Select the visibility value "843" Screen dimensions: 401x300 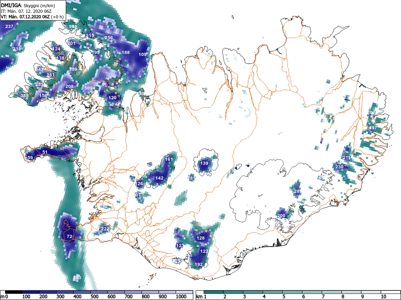[x=40, y=69]
